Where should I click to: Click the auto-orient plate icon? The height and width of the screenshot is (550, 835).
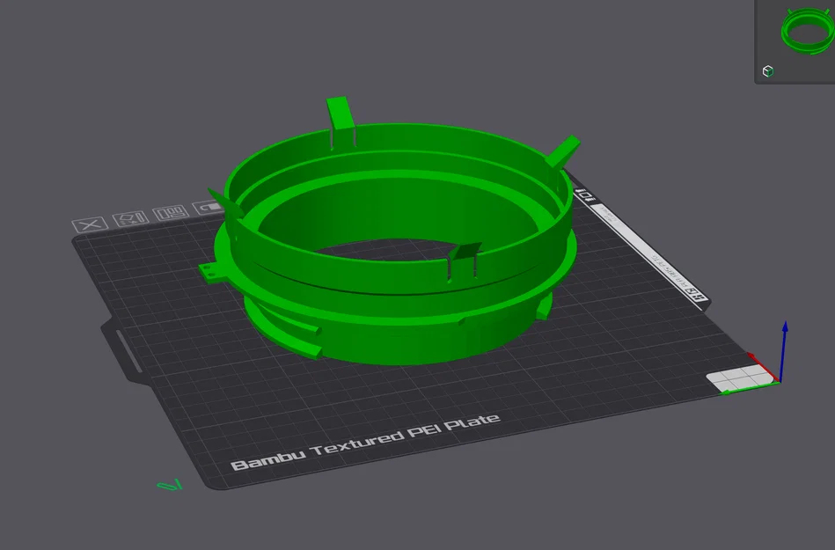point(130,218)
